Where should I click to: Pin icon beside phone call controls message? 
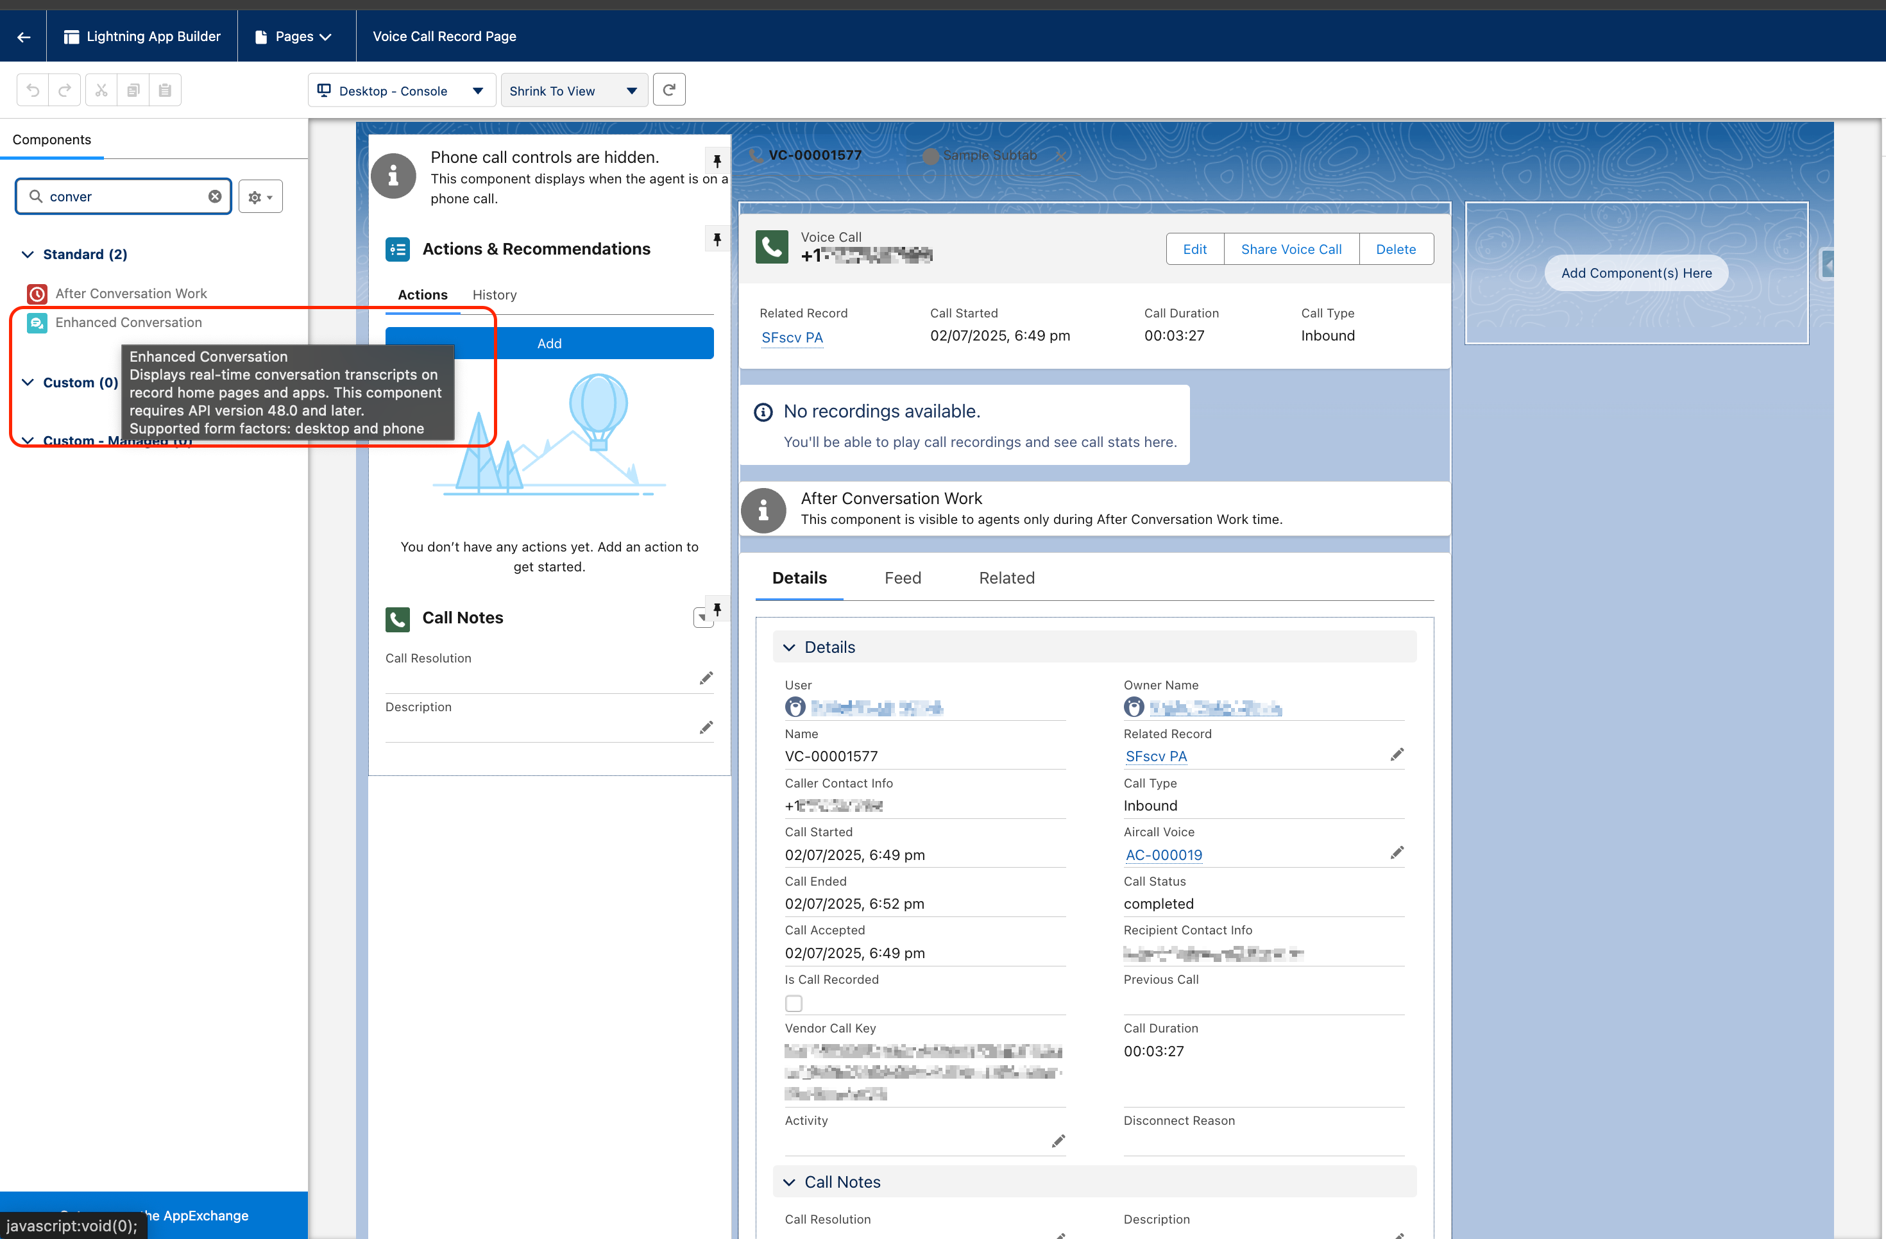(717, 162)
